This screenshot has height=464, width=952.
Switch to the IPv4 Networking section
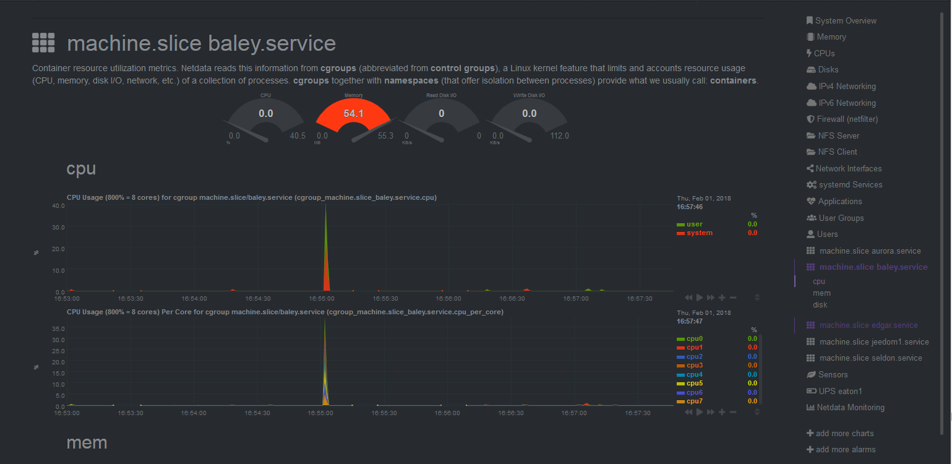coord(846,86)
